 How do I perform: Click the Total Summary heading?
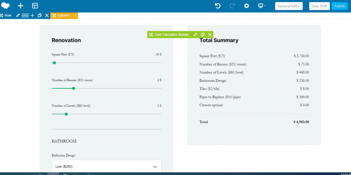point(219,40)
